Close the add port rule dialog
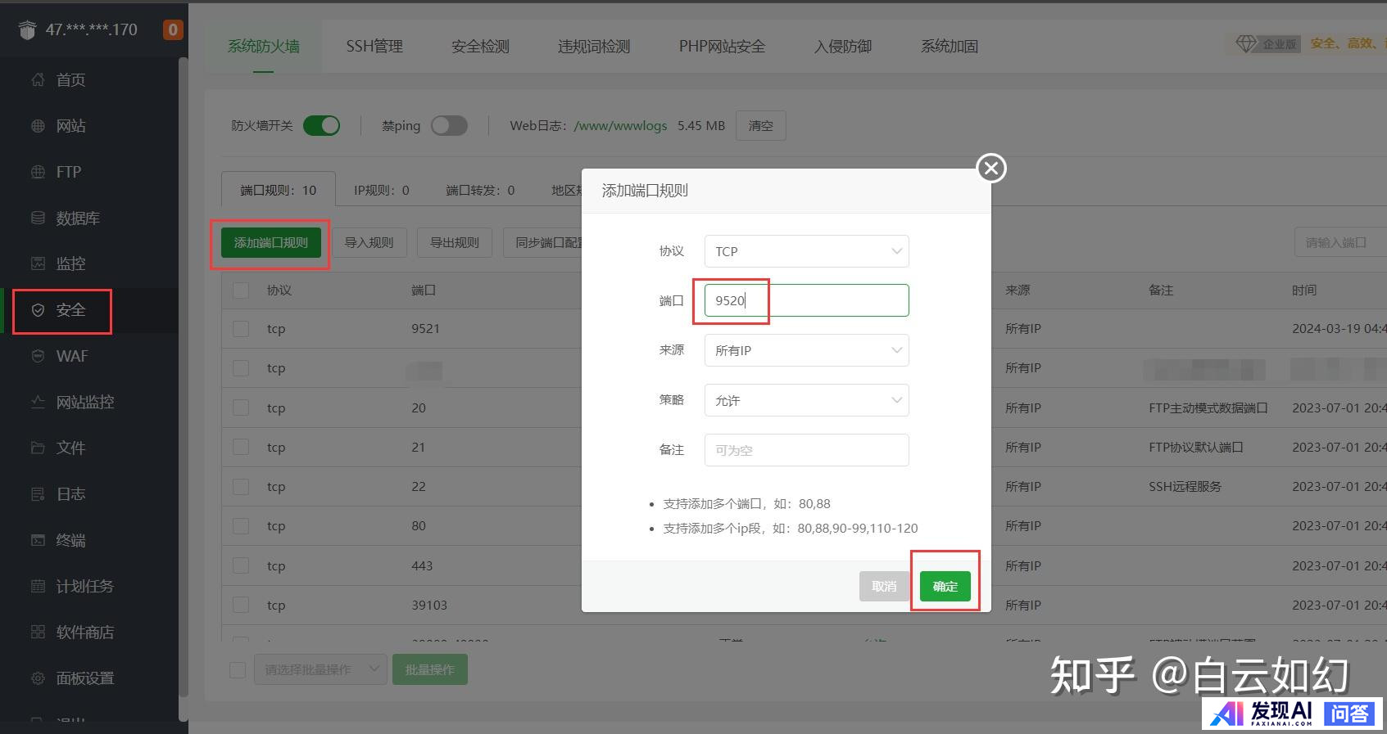 coord(991,169)
